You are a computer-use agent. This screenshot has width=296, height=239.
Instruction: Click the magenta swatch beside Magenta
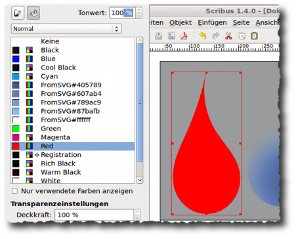tap(16, 137)
